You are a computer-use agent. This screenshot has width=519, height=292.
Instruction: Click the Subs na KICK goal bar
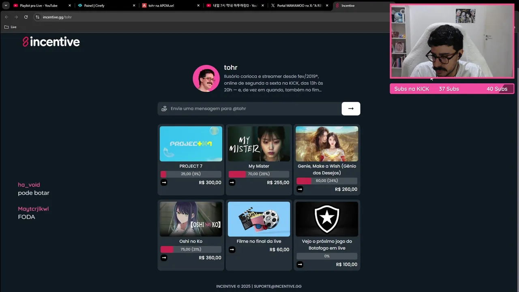pyautogui.click(x=452, y=89)
